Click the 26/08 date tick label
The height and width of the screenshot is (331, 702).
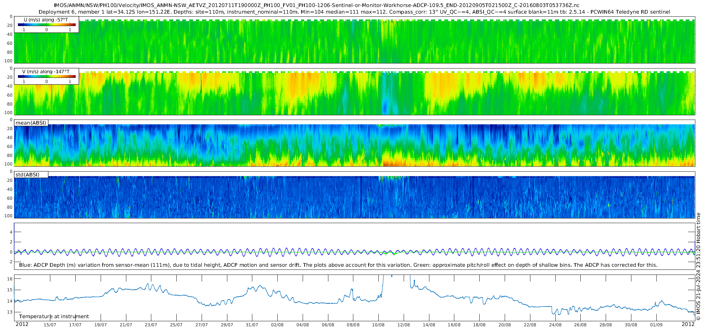(580, 325)
